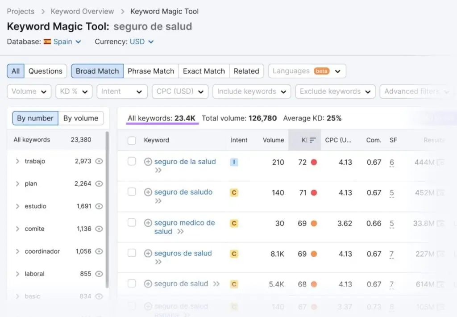The image size is (457, 317).
Task: Click Commercial intent badge for 'seguro medico de salud'
Action: tap(234, 223)
